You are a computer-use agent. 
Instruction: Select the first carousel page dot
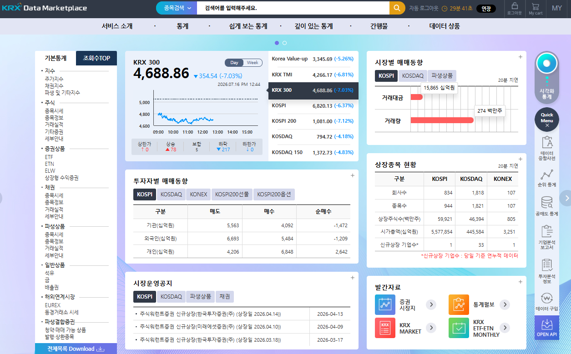coord(277,43)
